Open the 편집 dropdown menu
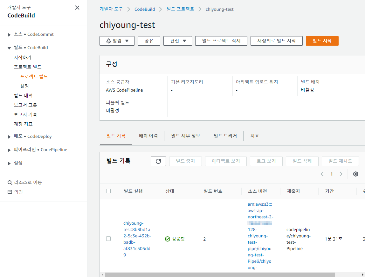This screenshot has height=277, width=365. [178, 41]
